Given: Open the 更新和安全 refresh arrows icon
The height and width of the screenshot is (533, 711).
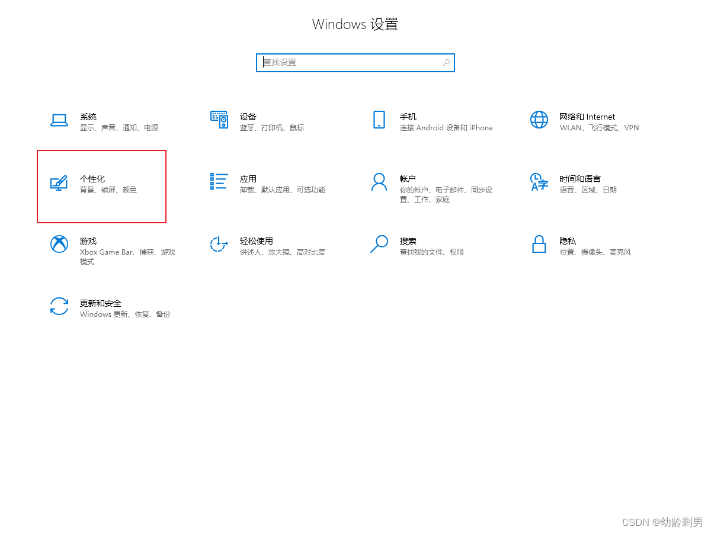Looking at the screenshot, I should (59, 306).
